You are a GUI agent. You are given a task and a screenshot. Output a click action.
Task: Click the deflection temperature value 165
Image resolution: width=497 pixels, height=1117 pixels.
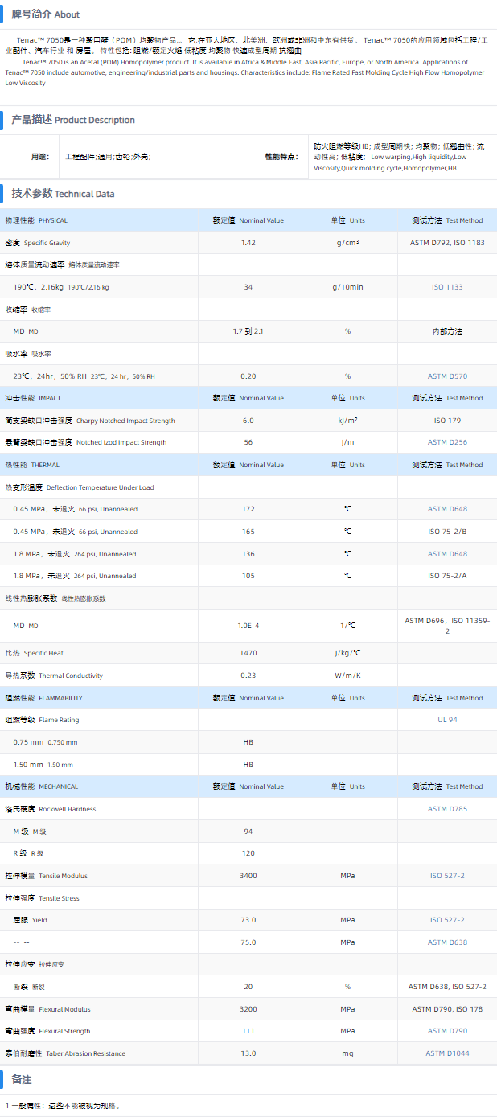(249, 532)
